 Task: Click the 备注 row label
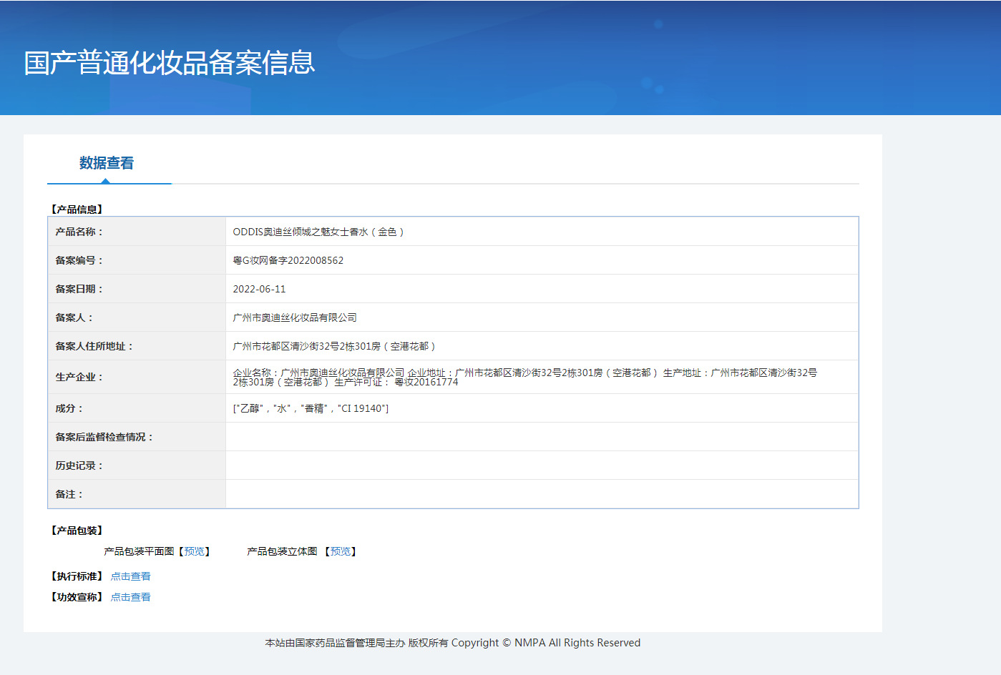tap(69, 494)
